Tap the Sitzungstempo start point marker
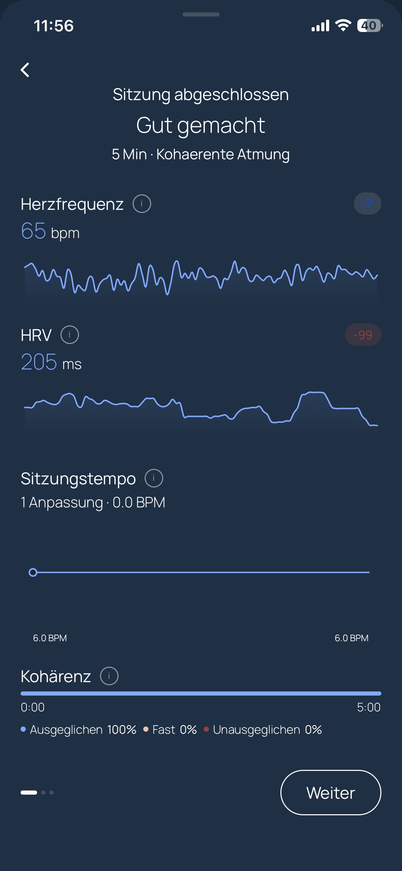The width and height of the screenshot is (402, 871). coord(33,572)
